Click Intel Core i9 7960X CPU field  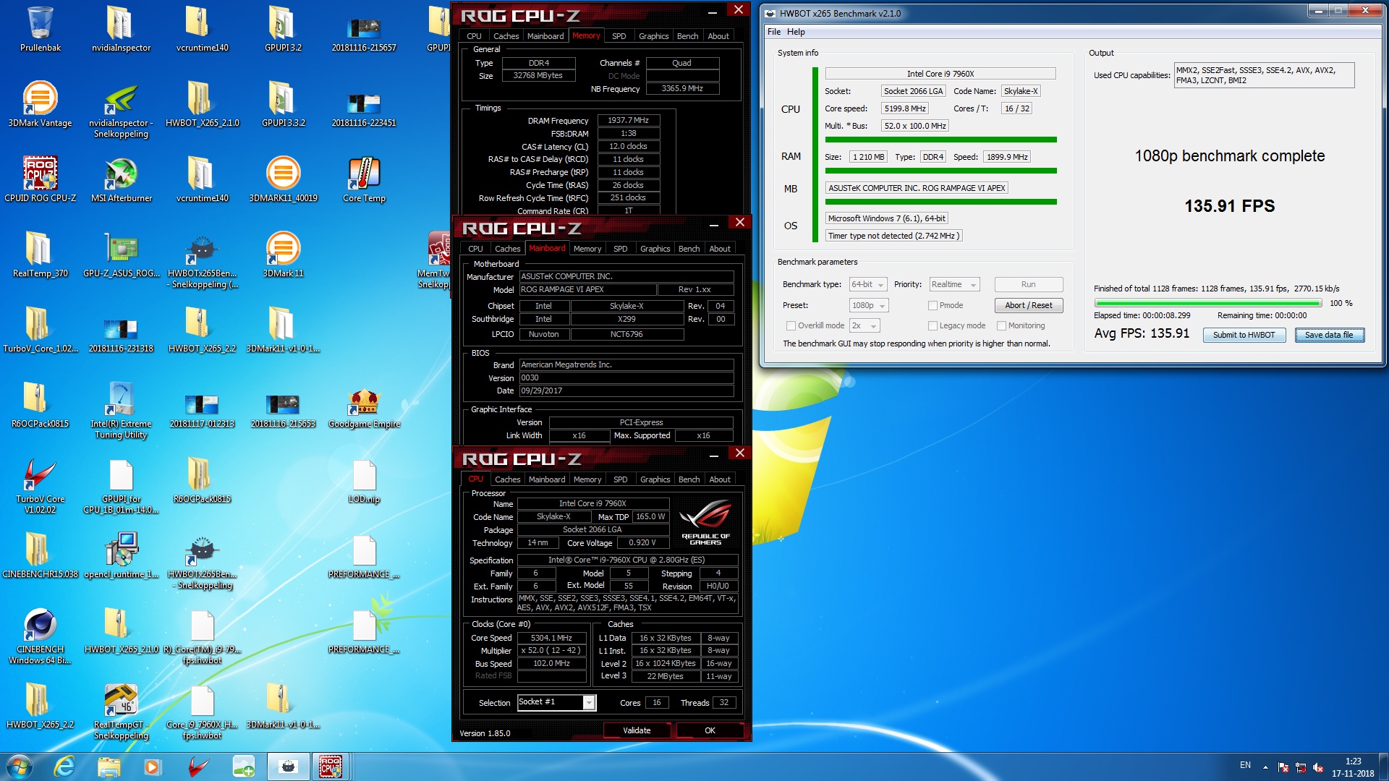[x=940, y=74]
